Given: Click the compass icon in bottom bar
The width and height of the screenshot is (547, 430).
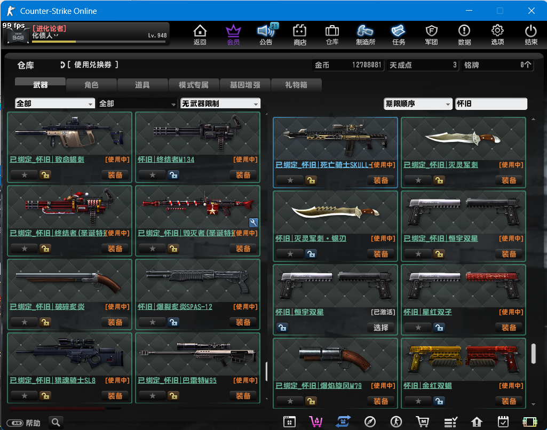Looking at the screenshot, I should (x=370, y=422).
